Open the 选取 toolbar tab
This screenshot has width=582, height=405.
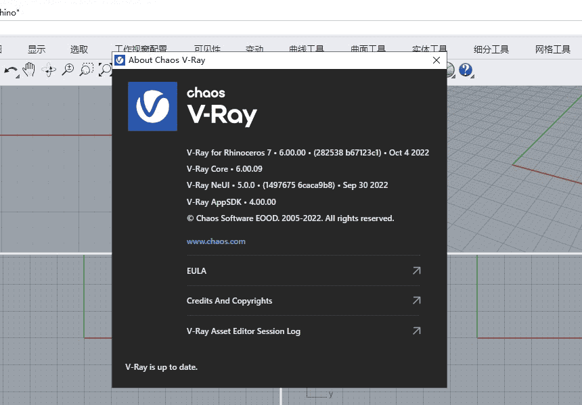(79, 48)
